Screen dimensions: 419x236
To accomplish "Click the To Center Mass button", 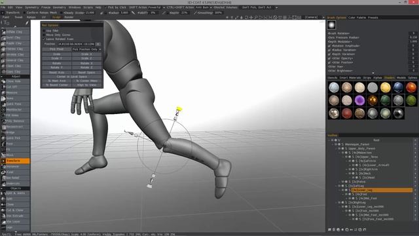I will (86, 81).
